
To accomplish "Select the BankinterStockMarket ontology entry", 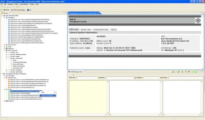I will (30, 19).
